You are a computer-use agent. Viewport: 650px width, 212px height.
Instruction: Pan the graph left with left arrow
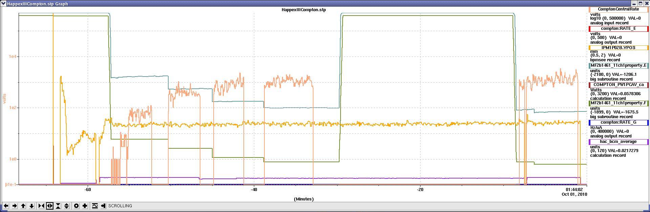[6, 206]
